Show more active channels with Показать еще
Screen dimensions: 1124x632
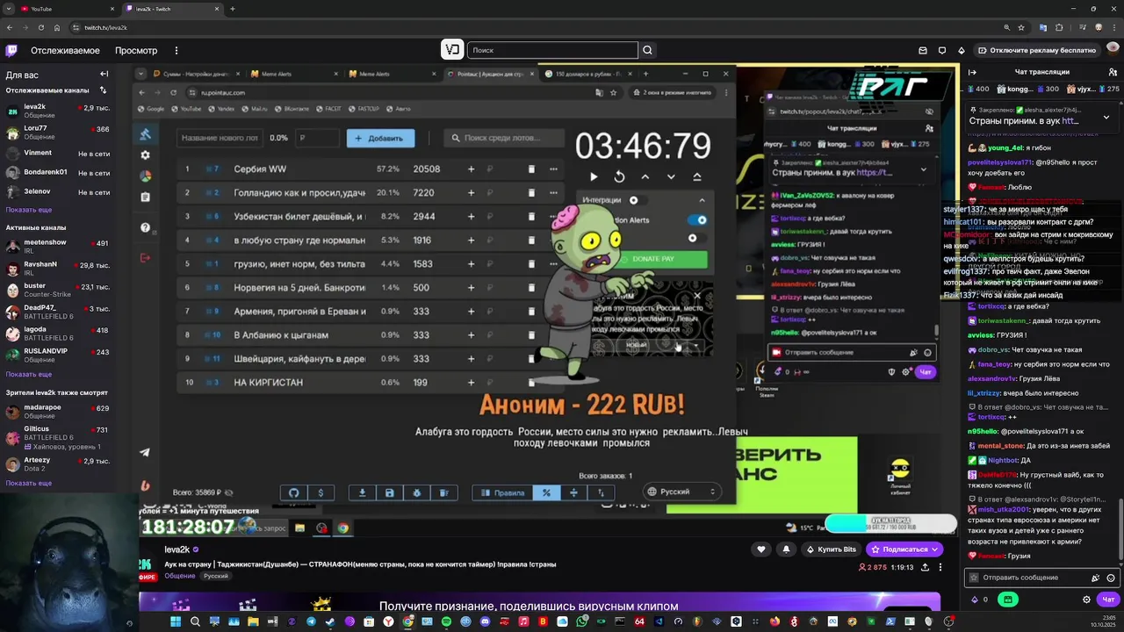pyautogui.click(x=29, y=374)
